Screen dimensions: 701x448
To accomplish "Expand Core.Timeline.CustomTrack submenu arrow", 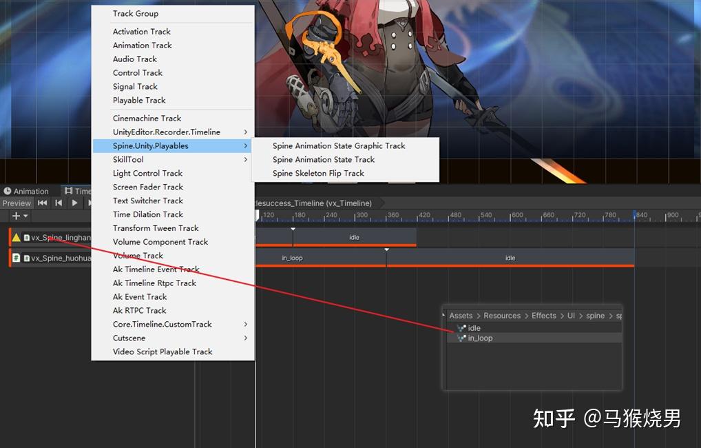I will pyautogui.click(x=245, y=324).
